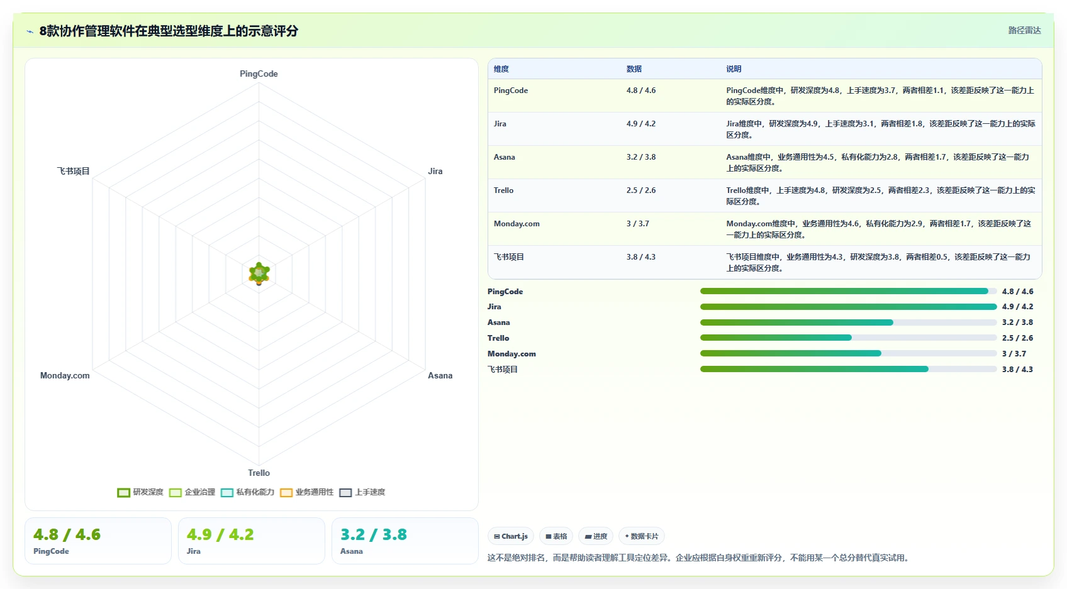
Task: Click the Jira description starting Jira维度中
Action: click(x=881, y=129)
